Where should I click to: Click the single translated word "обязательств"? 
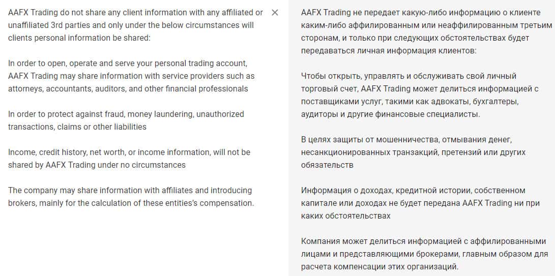click(327, 165)
